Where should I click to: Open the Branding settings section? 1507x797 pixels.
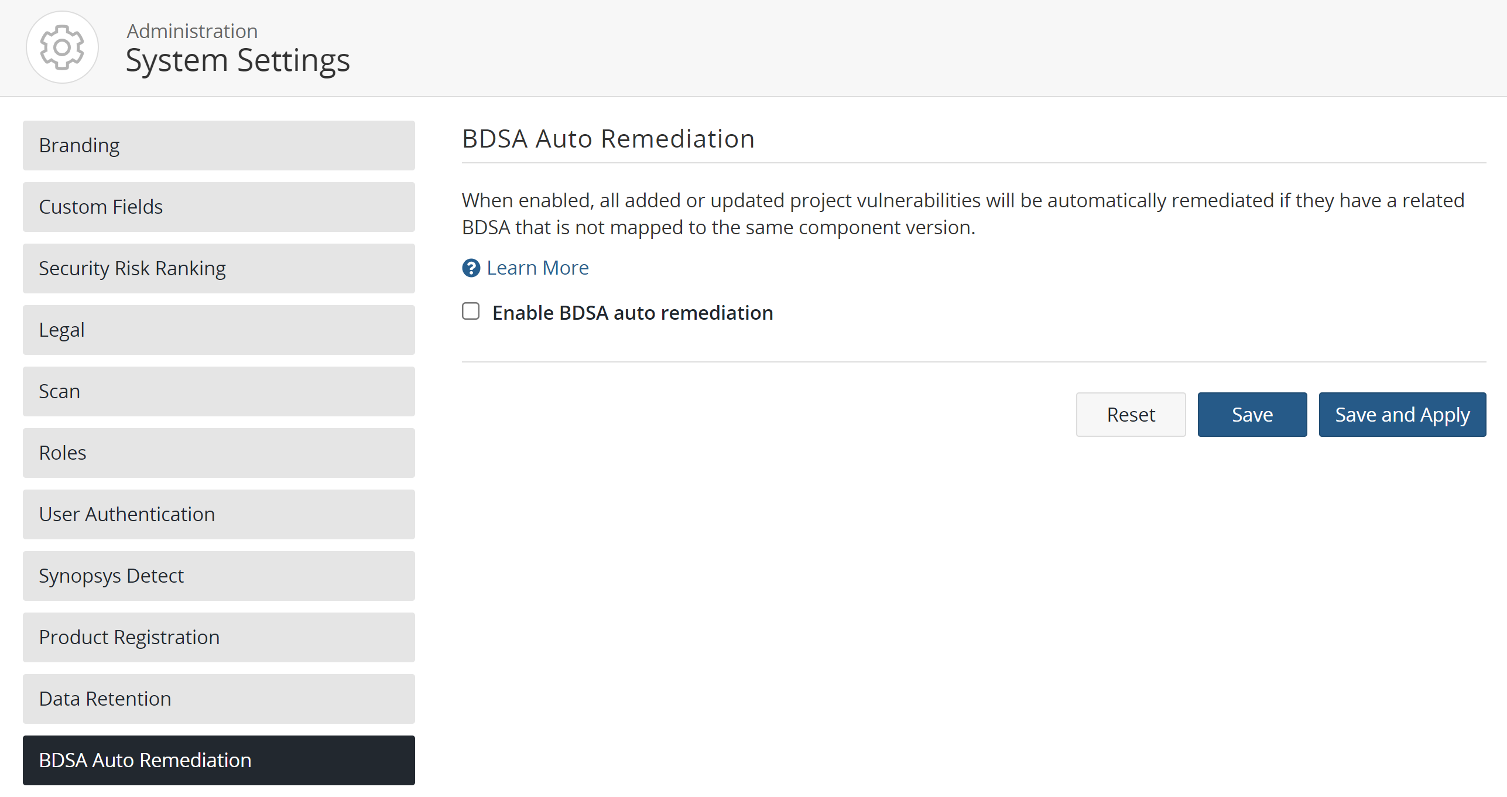tap(218, 145)
